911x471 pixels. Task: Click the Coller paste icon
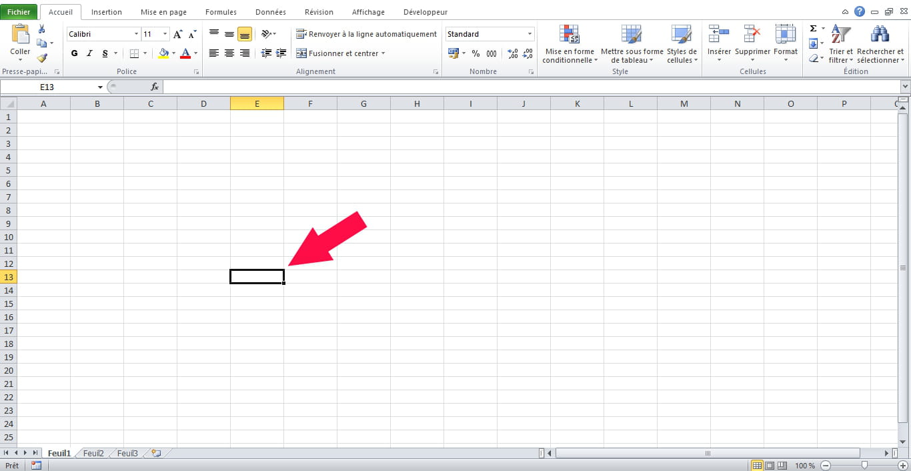(21, 35)
